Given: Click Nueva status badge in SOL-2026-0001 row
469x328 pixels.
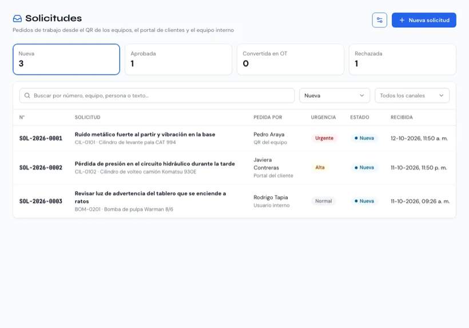Looking at the screenshot, I should coord(364,139).
